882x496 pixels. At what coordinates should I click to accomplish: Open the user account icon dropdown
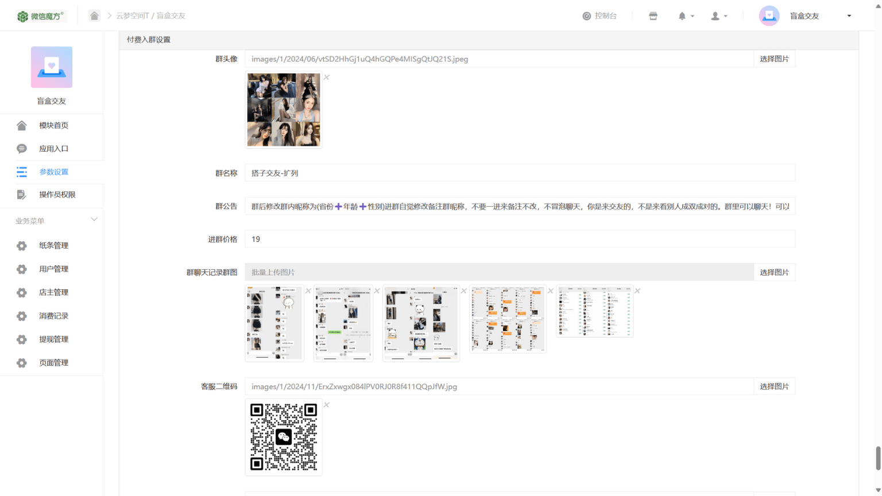click(x=719, y=16)
